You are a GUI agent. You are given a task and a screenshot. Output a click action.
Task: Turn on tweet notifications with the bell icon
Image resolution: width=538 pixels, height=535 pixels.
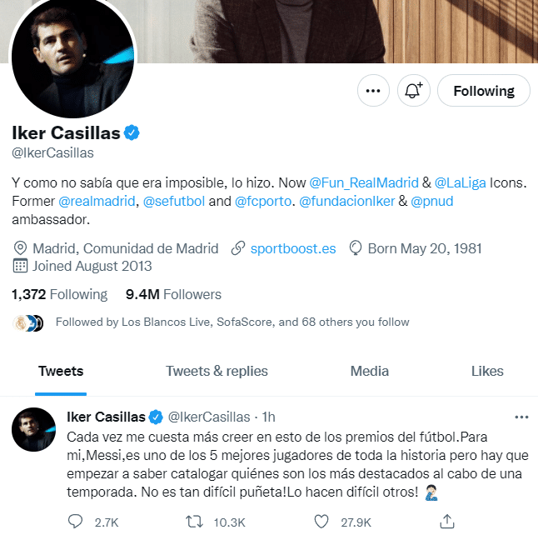click(413, 91)
